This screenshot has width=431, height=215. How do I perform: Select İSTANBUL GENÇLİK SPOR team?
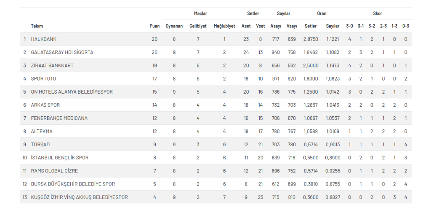pyautogui.click(x=60, y=158)
